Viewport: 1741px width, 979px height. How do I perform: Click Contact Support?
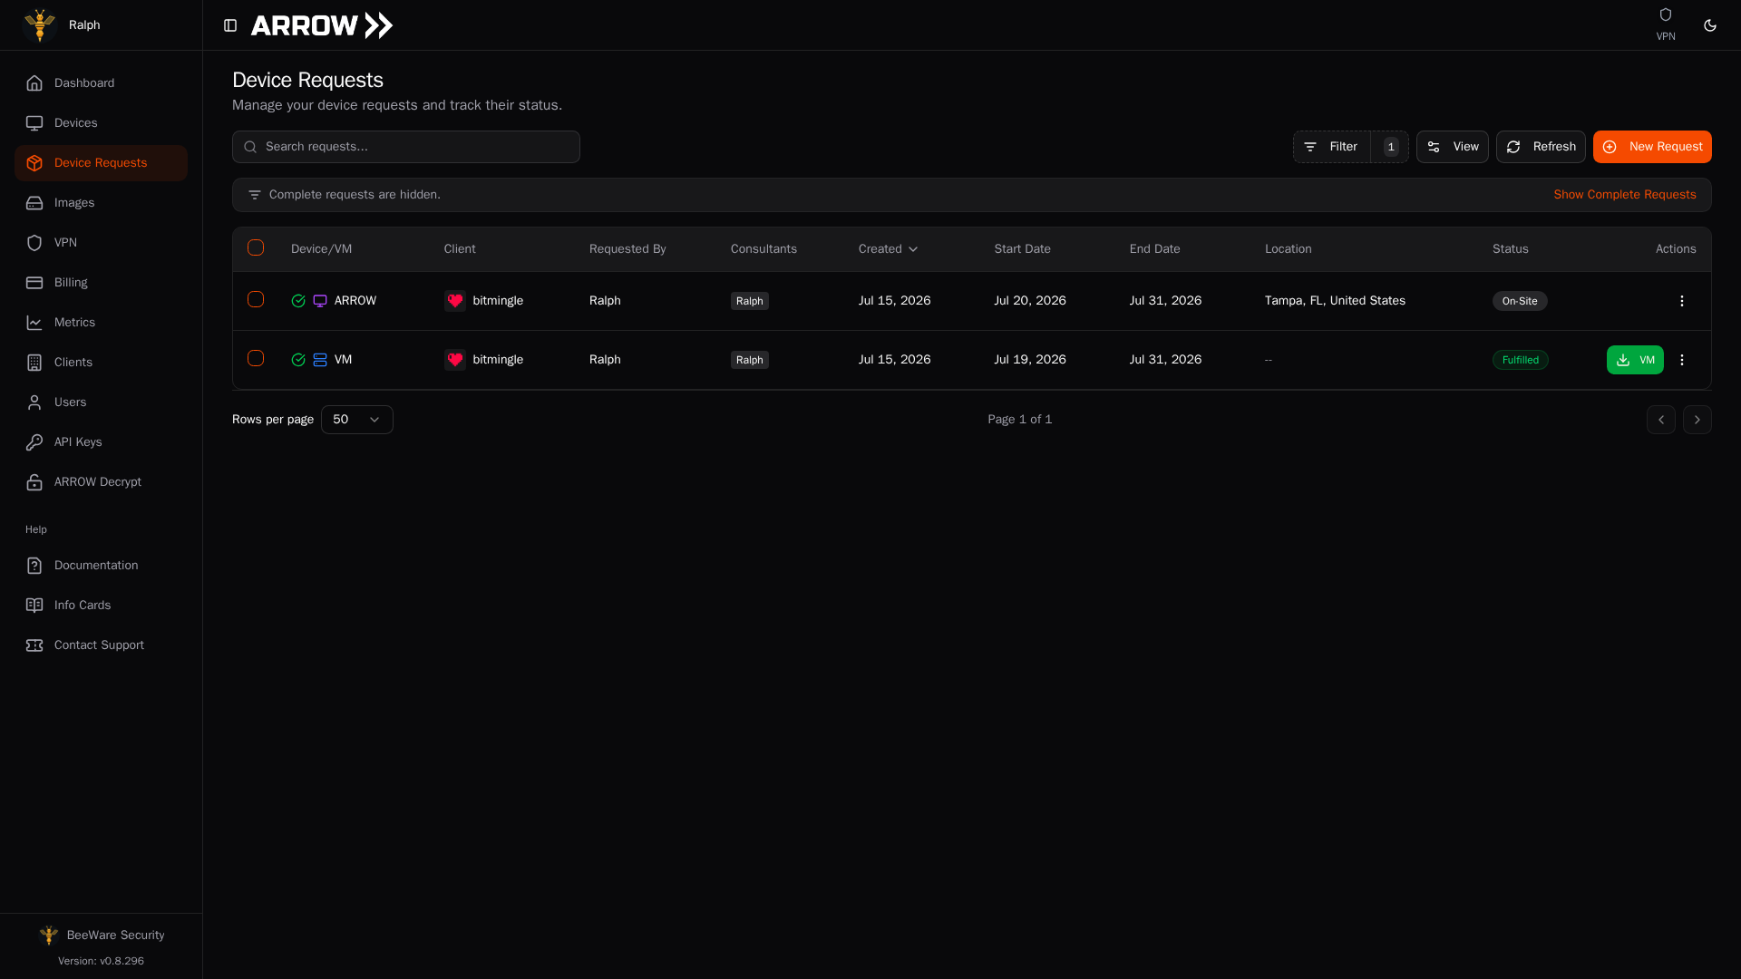tap(101, 645)
